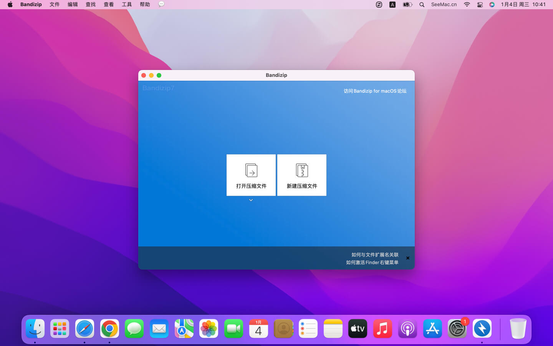This screenshot has height=346, width=553.
Task: Open System Preferences from the Dock
Action: tap(457, 329)
